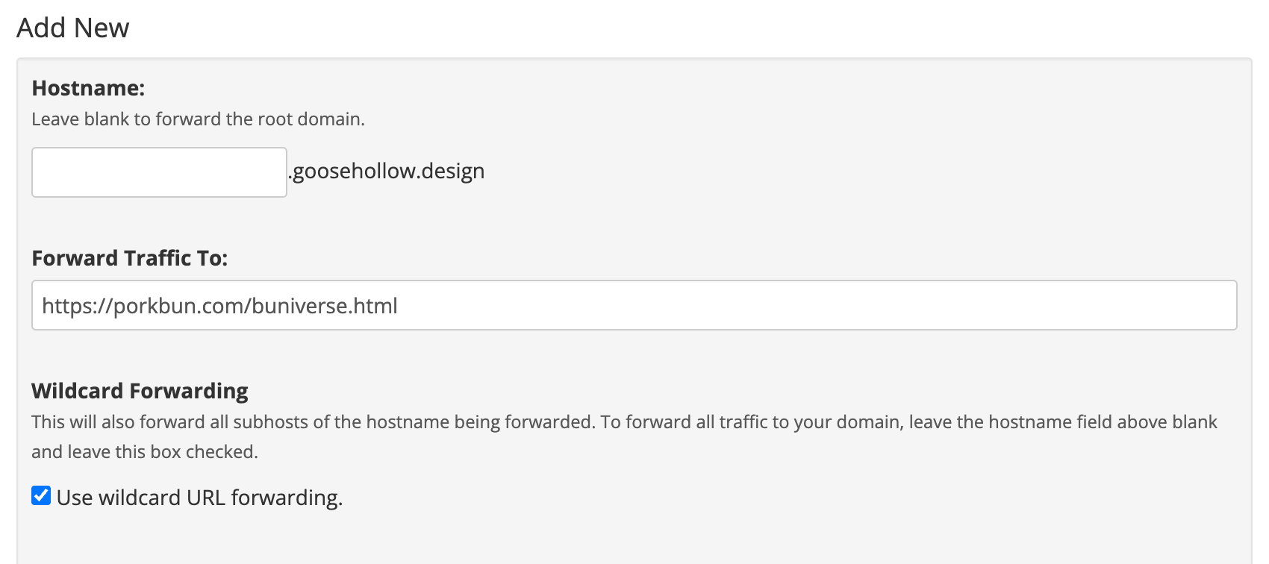Click the '.goosehollow.design' domain suffix text
The image size is (1269, 564).
[x=387, y=172]
